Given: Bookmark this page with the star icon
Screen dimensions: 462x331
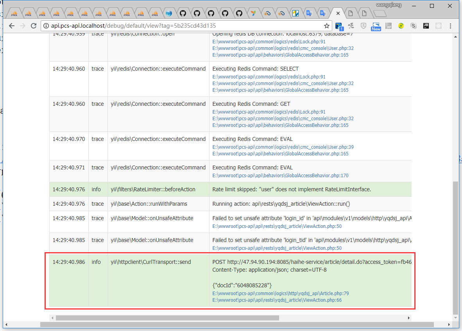Looking at the screenshot, I should 327,26.
